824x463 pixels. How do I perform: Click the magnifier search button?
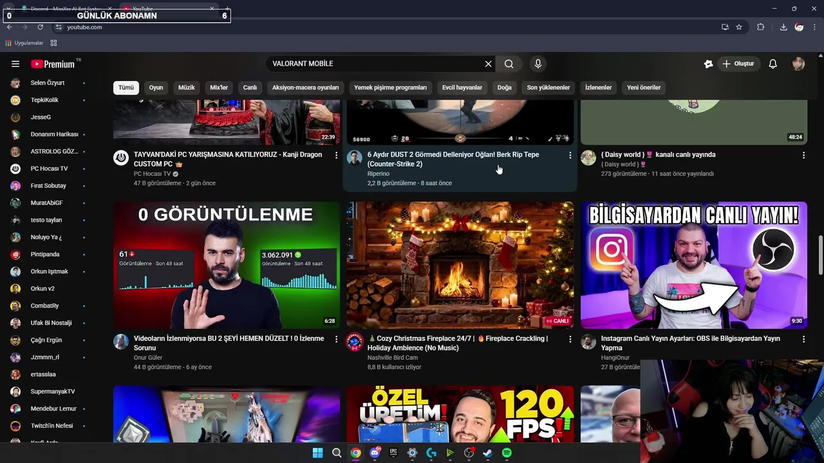point(509,64)
